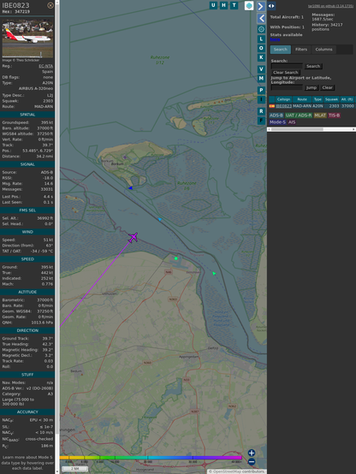The image size is (356, 474).
Task: Click the crosshair follow-aircraft icon
Action: [x=261, y=29]
